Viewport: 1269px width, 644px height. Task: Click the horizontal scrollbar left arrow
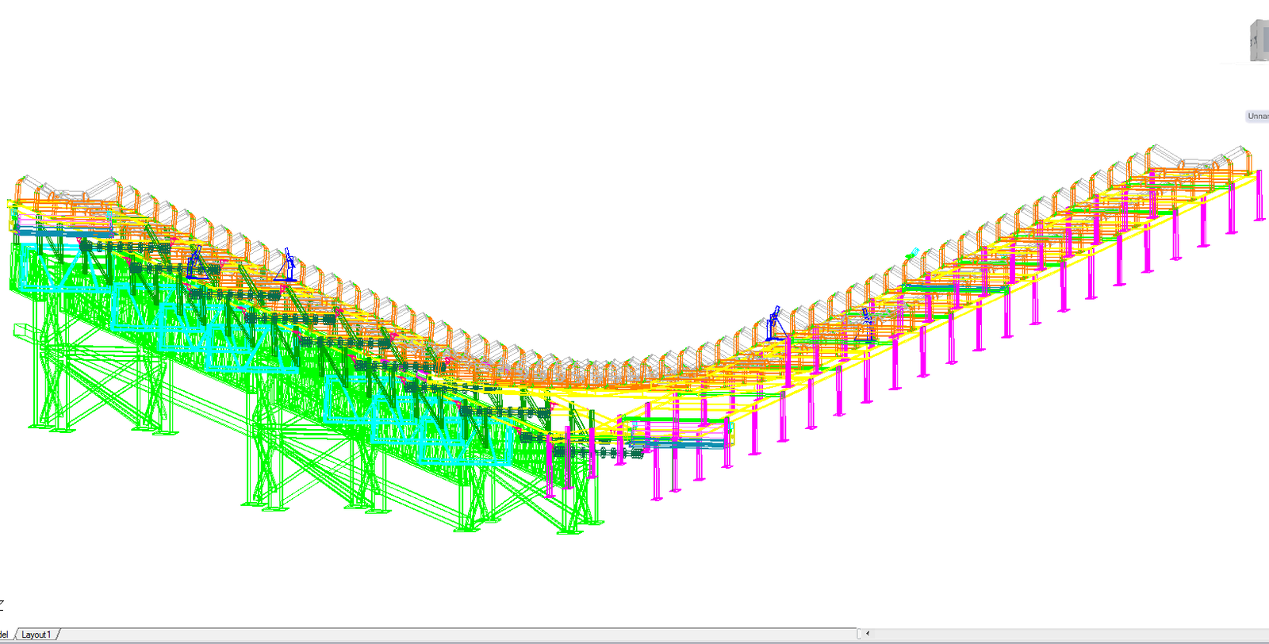(868, 634)
